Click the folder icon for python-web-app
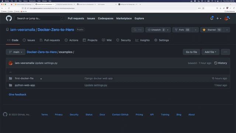The width and height of the screenshot is (236, 133). 10,85
